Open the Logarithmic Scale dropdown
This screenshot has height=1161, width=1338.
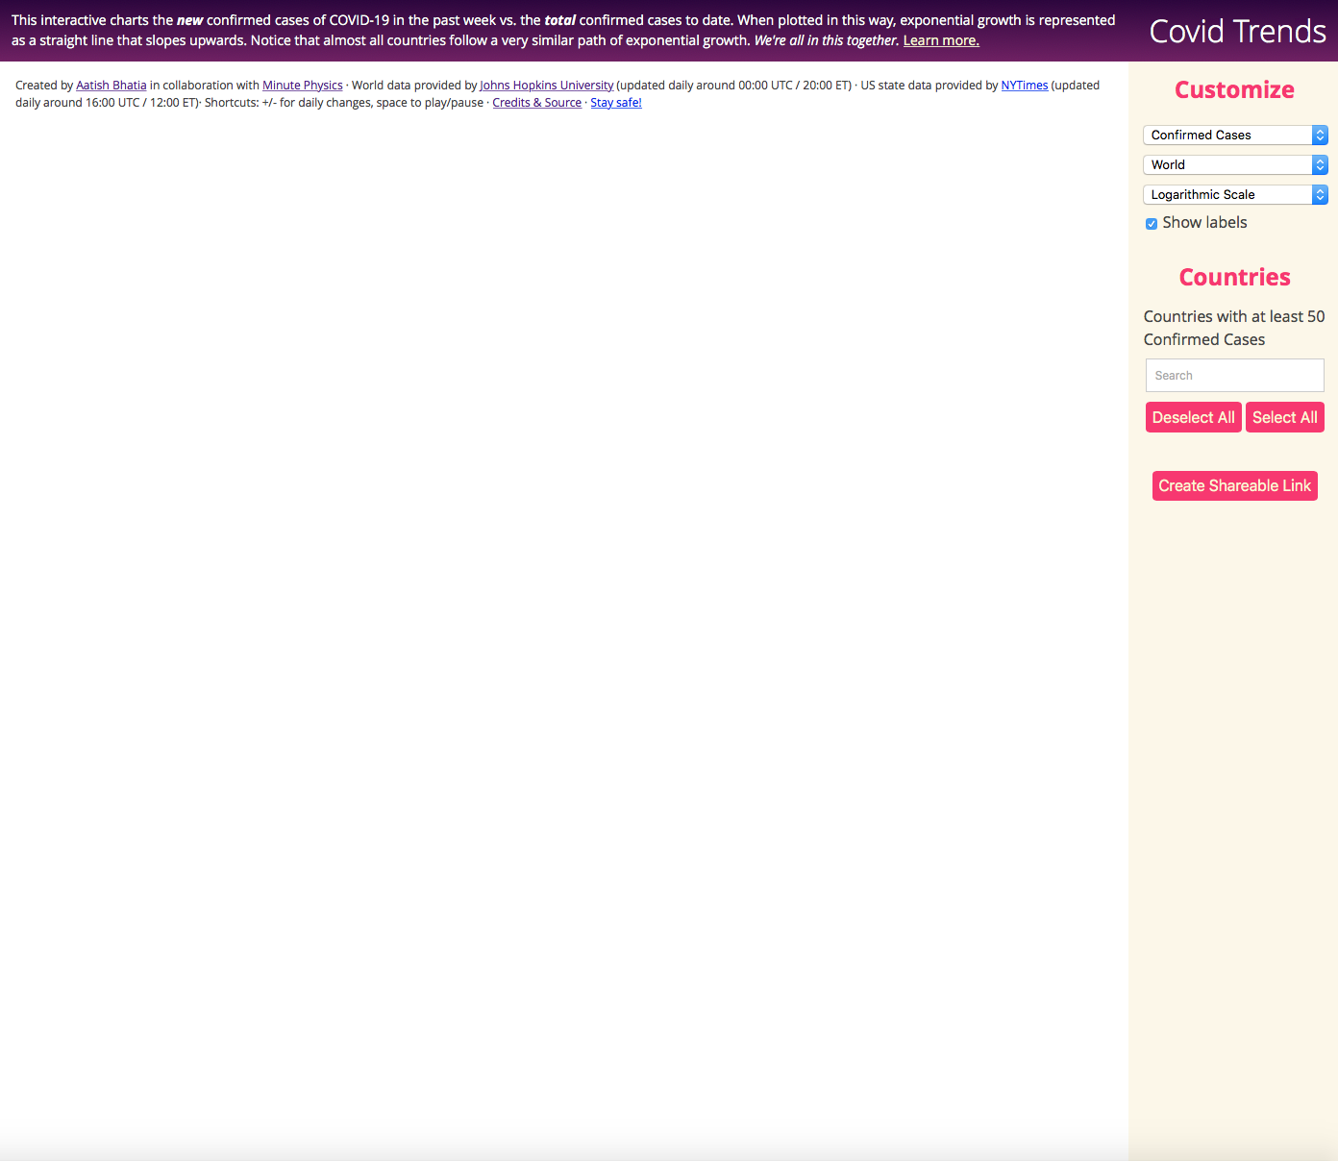[1235, 195]
